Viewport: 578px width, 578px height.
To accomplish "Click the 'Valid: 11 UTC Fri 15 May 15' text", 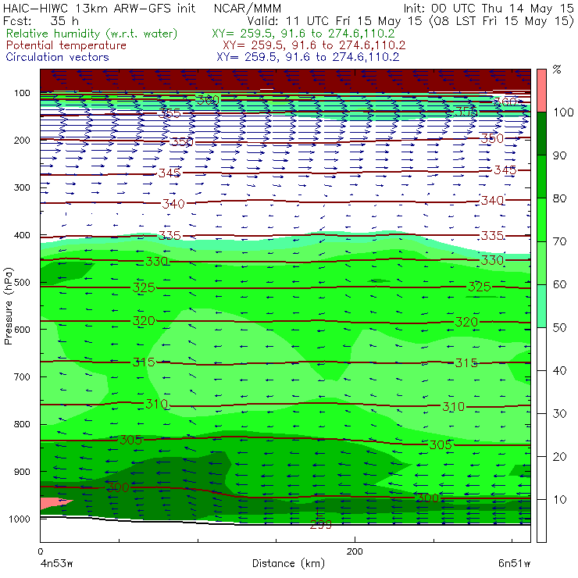I will click(334, 20).
